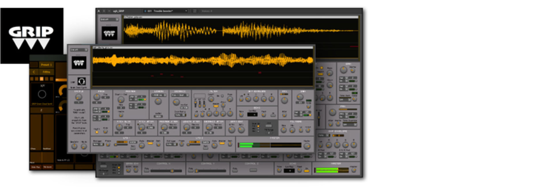Image resolution: width=554 pixels, height=189 pixels.
Task: Open the dropdown above the back GRIP logo
Action: tap(109, 20)
